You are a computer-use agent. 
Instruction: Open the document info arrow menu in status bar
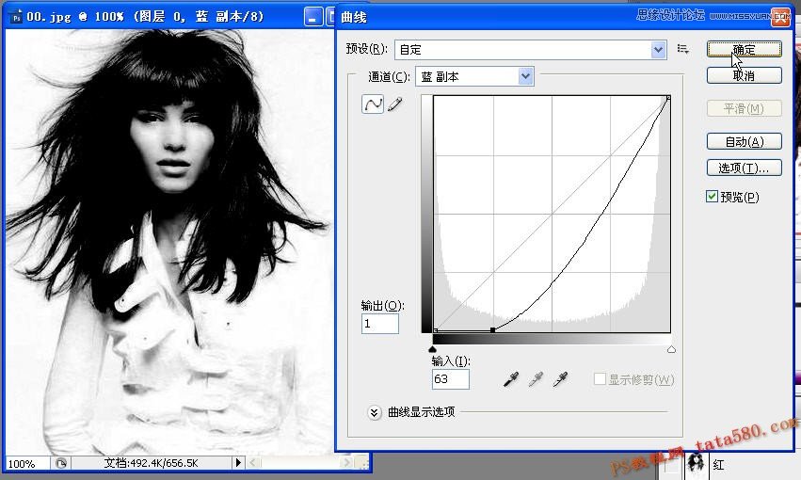pos(237,463)
